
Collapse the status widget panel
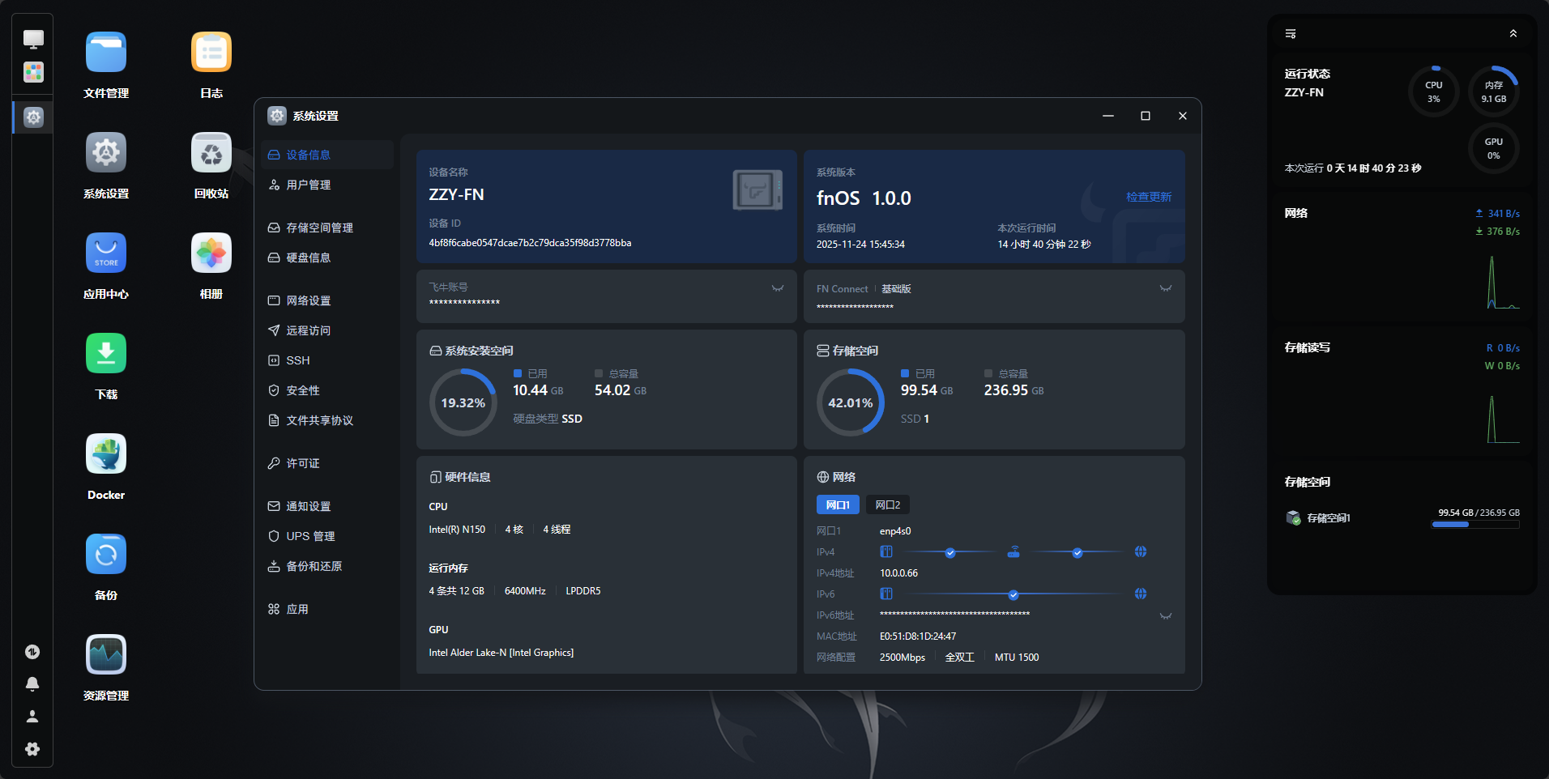1513,34
